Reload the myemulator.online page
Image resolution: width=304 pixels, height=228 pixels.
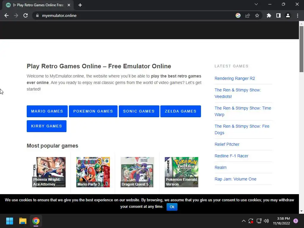pyautogui.click(x=26, y=15)
